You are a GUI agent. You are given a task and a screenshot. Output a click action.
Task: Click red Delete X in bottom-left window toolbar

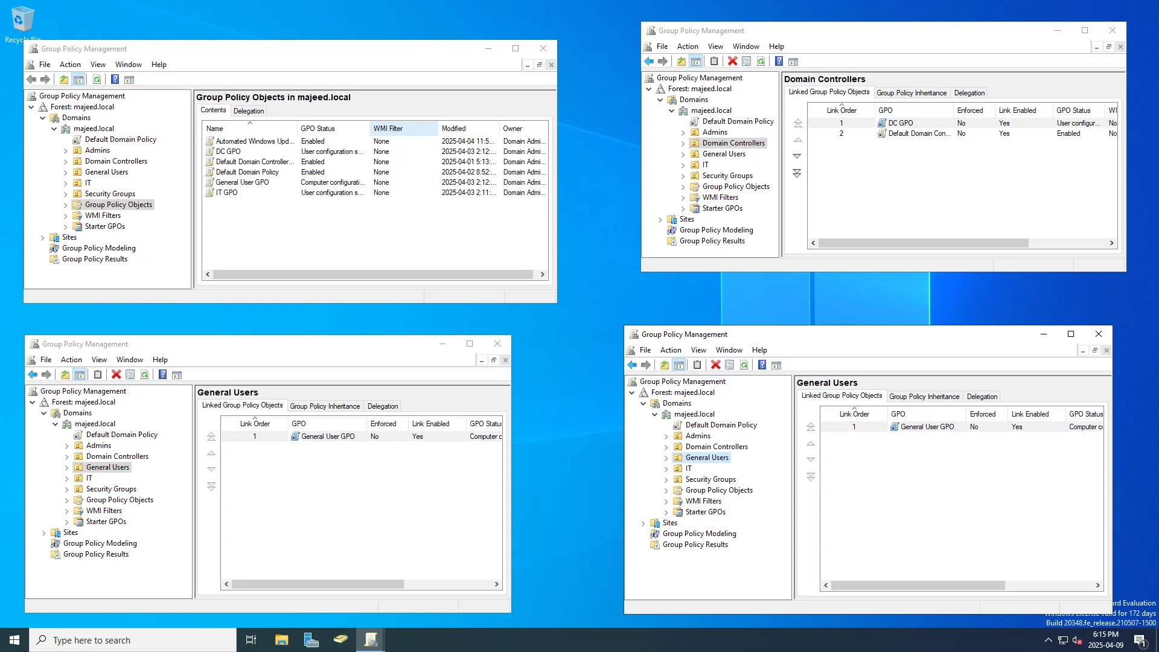point(116,375)
